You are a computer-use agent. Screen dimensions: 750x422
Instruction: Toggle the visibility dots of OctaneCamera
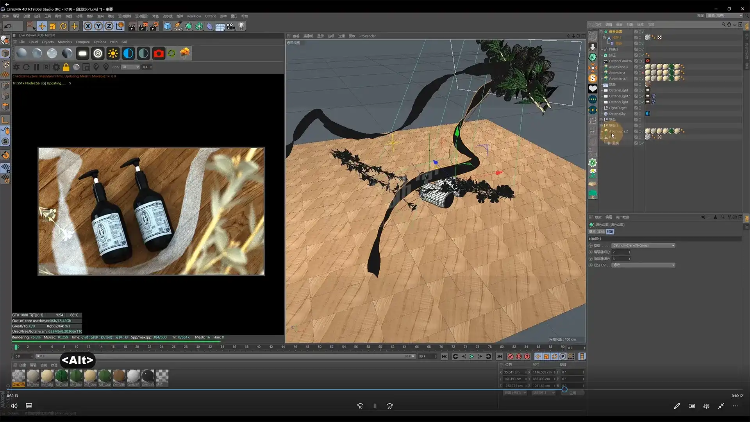pyautogui.click(x=640, y=61)
